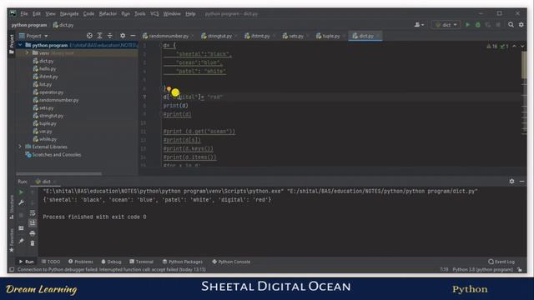Screen dimensions: 534x300
Task: Collapse the python program root folder
Action: 20,45
